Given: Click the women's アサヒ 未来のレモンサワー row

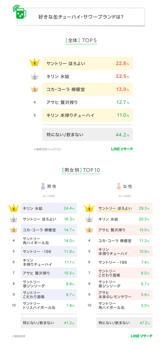Looking at the screenshot, I should click(x=124, y=294).
